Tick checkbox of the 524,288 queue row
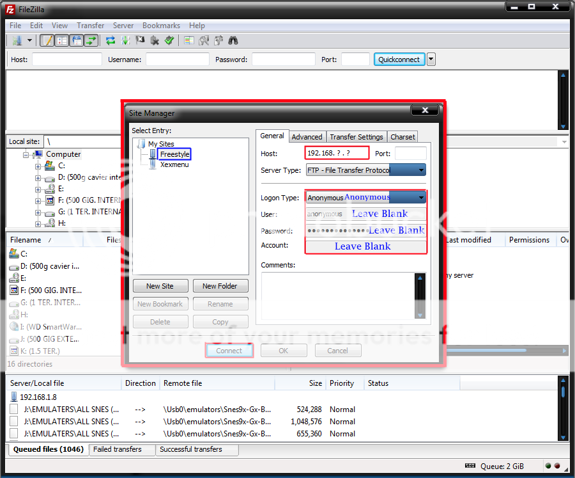This screenshot has height=478, width=575. (14, 410)
